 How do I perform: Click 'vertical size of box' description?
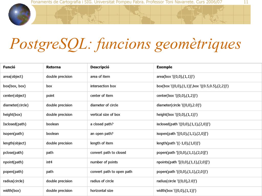pos(105,115)
